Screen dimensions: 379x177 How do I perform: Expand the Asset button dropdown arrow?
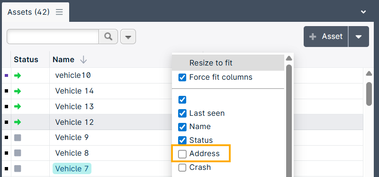coord(359,37)
